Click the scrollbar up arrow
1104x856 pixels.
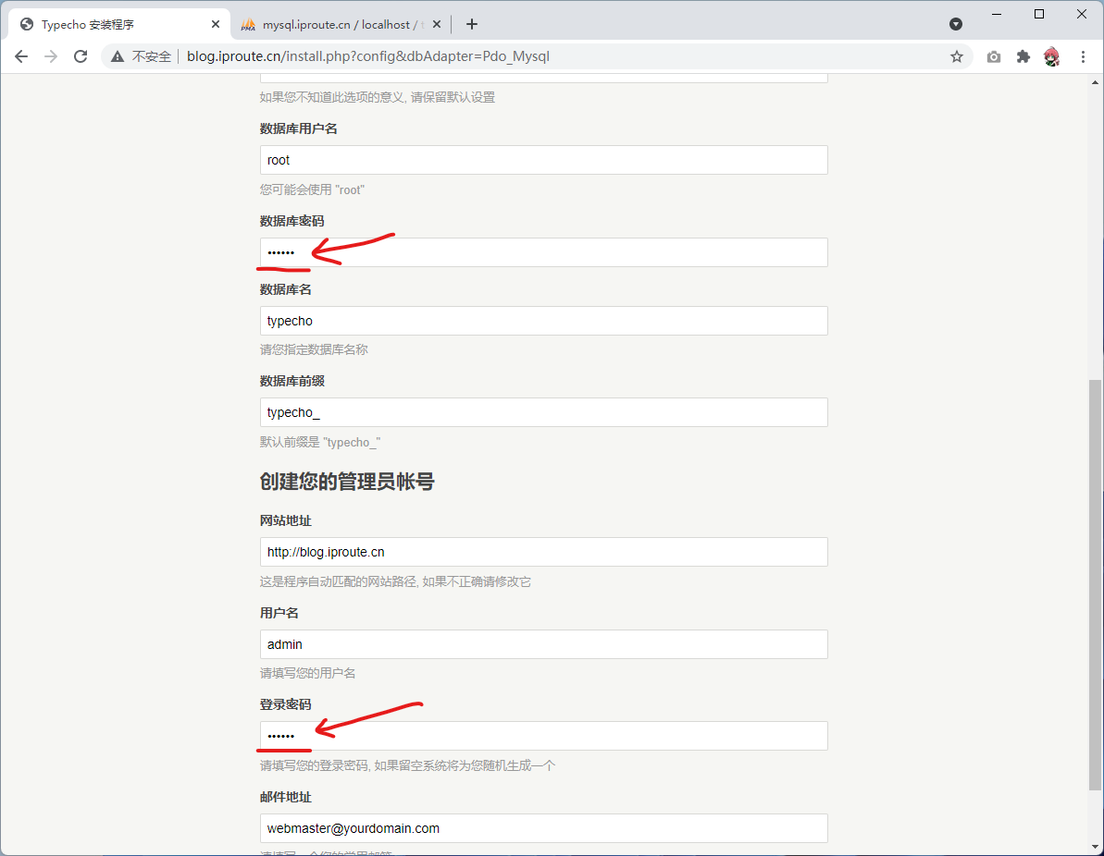point(1094,81)
